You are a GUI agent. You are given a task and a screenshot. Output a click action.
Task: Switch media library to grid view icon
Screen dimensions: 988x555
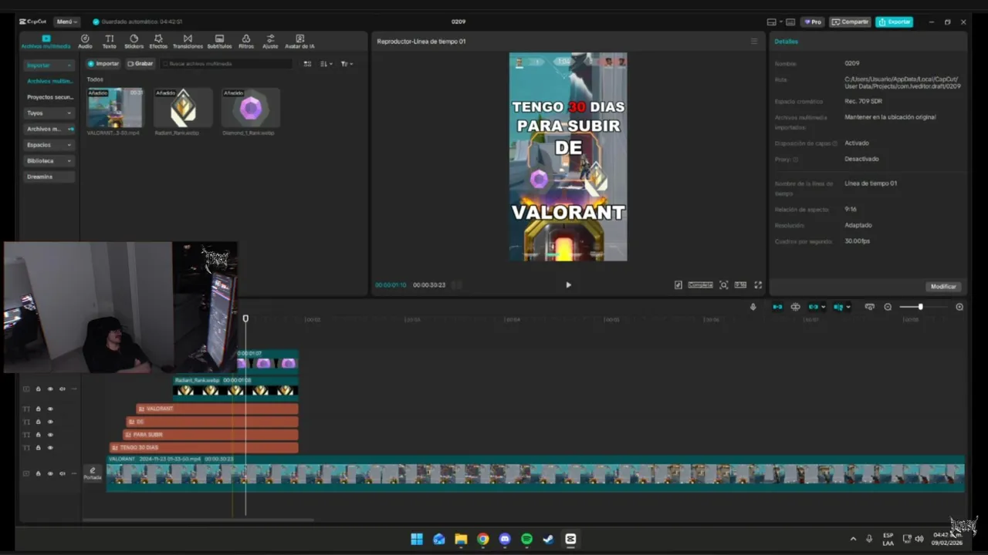click(308, 64)
